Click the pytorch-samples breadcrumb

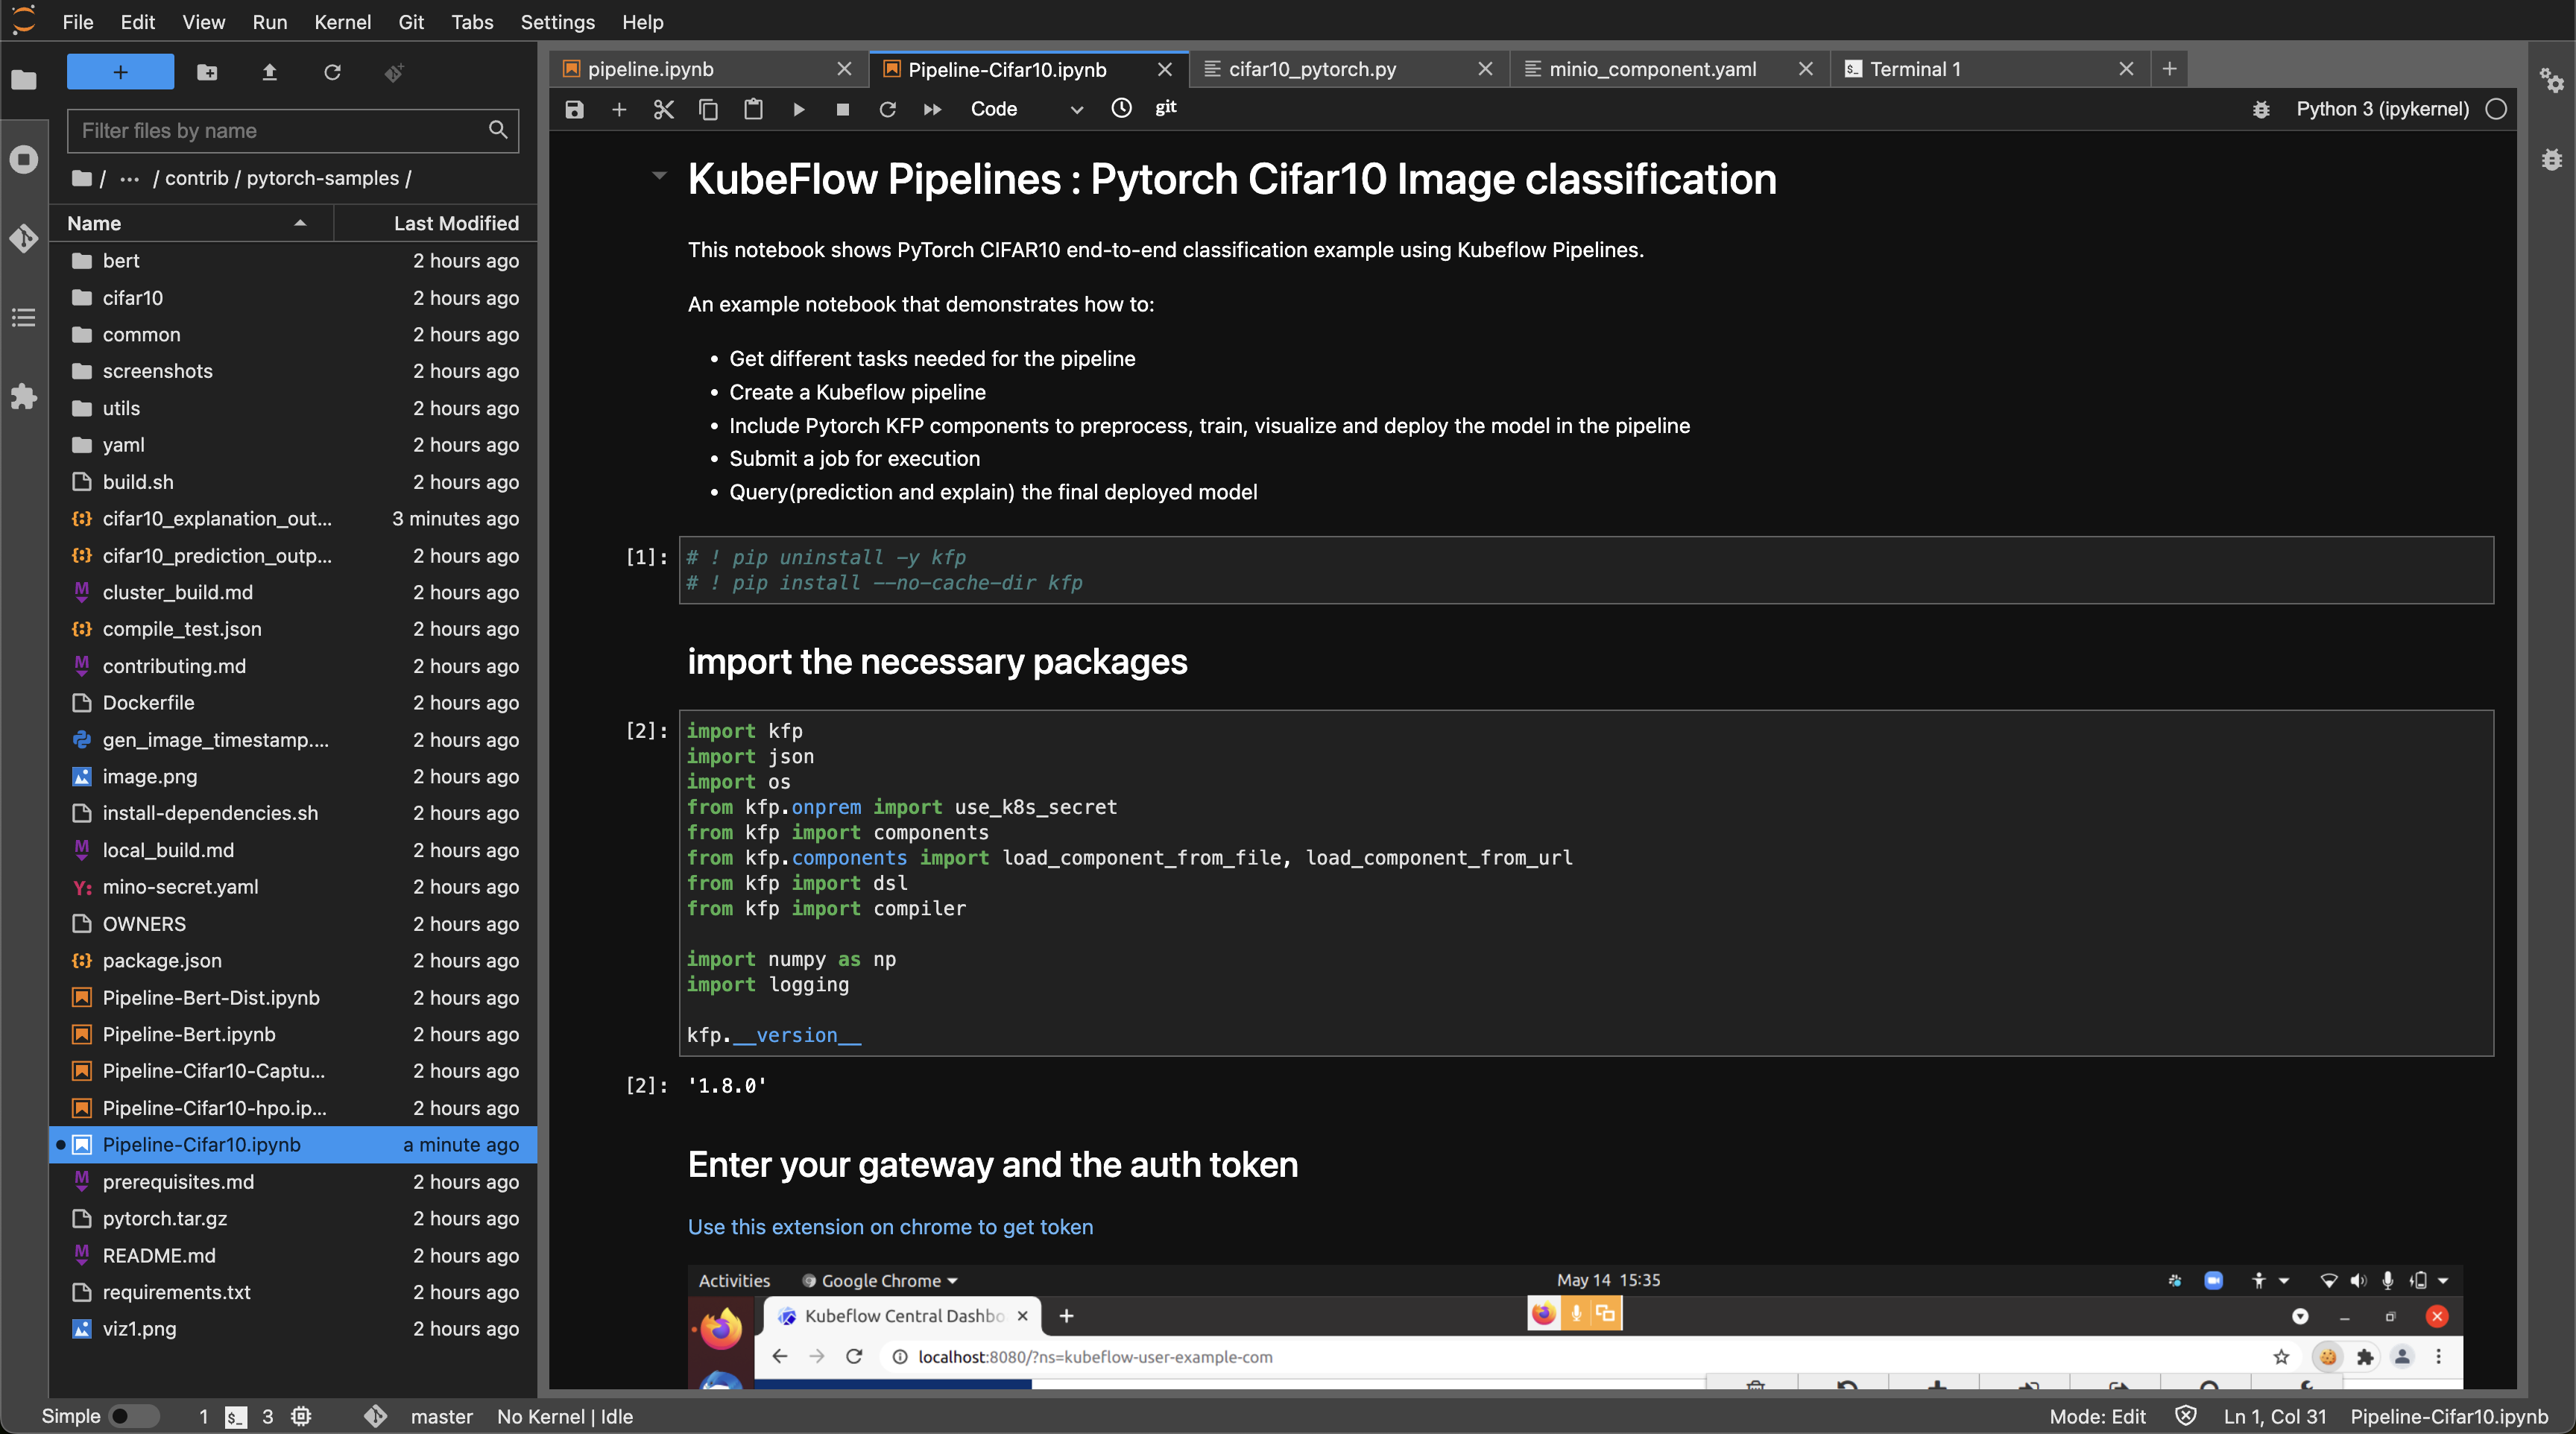point(322,178)
